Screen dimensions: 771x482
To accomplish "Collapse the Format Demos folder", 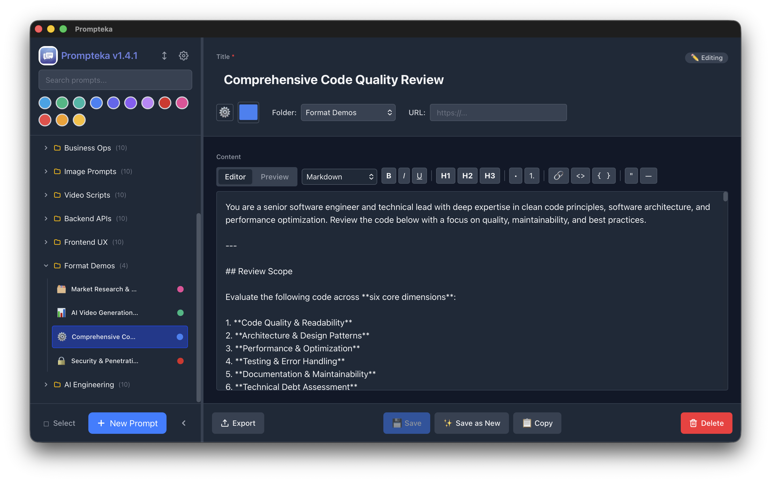I will (46, 266).
